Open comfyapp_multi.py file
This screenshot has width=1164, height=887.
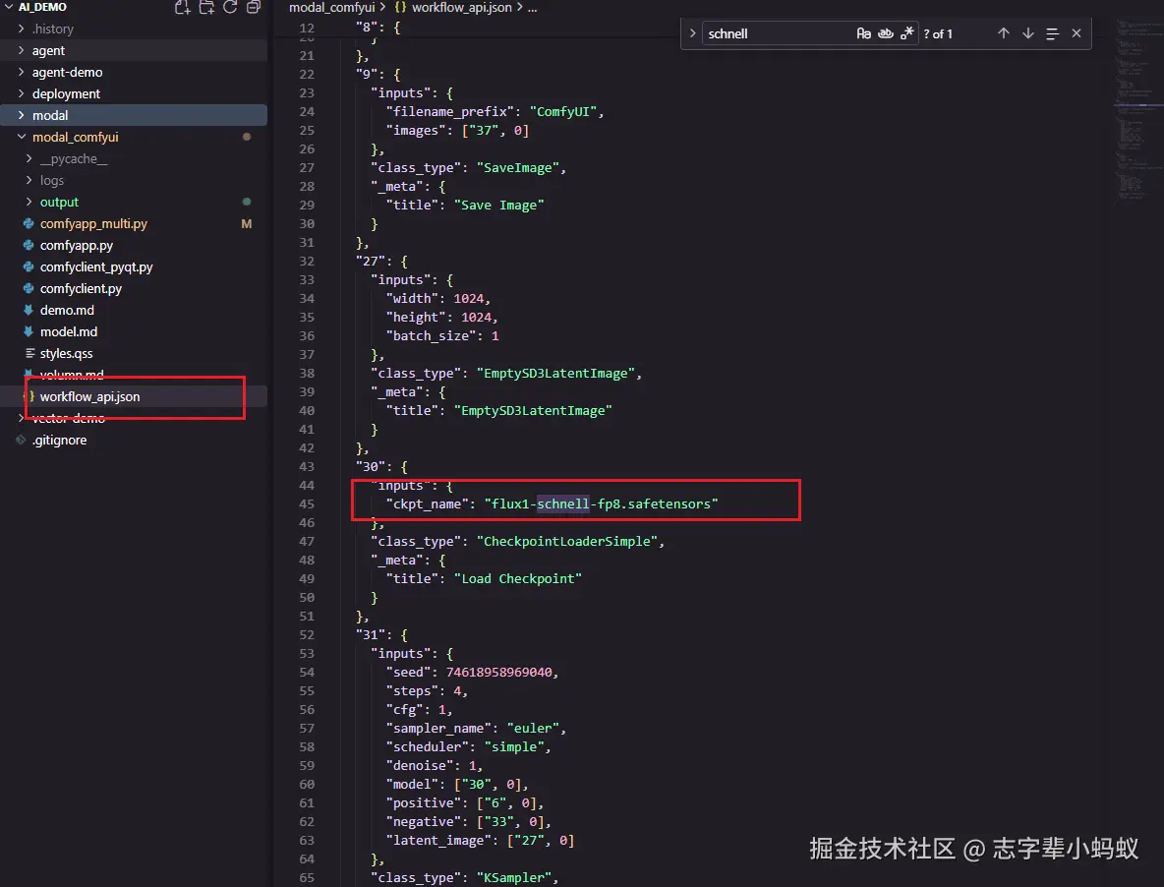(x=93, y=223)
